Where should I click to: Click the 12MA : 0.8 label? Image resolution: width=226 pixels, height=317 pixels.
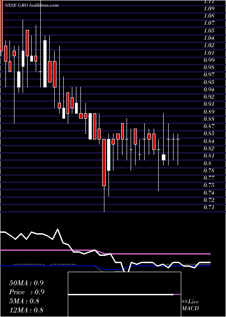point(26,310)
